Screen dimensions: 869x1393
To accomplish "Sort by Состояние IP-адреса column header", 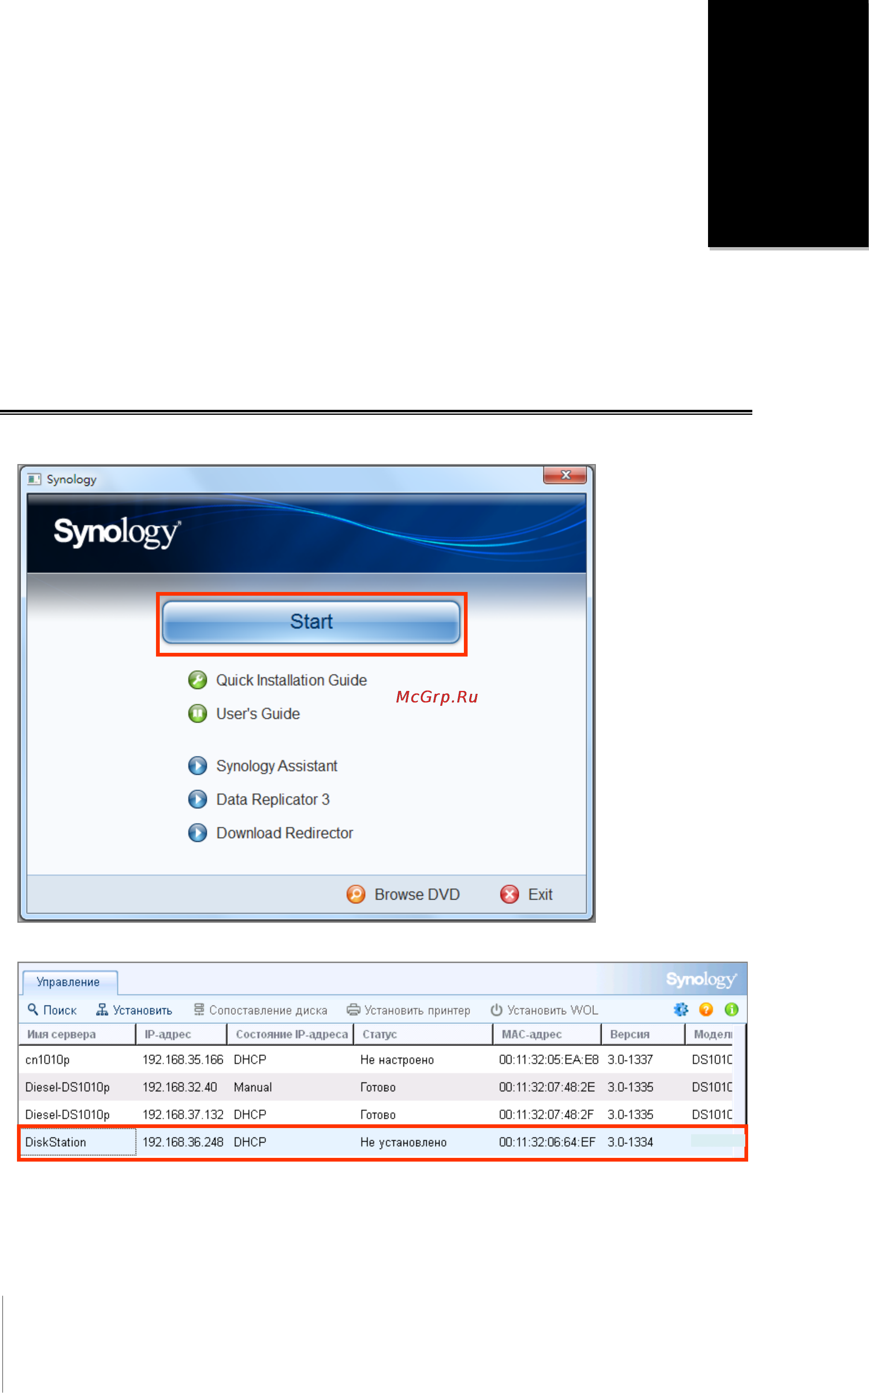I will point(291,1034).
